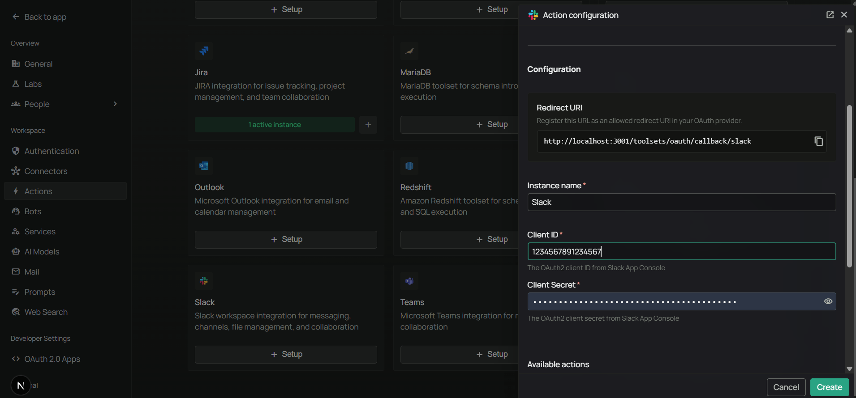The height and width of the screenshot is (398, 856).
Task: Click the Bots icon in sidebar
Action: click(x=16, y=211)
